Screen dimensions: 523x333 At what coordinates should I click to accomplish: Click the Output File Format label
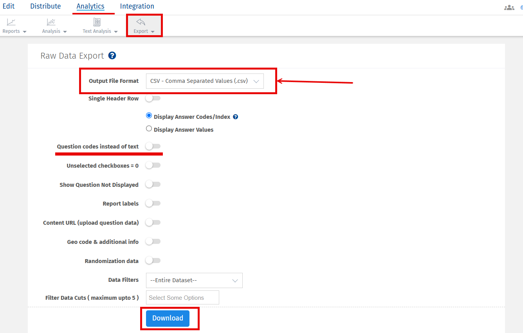coord(114,81)
